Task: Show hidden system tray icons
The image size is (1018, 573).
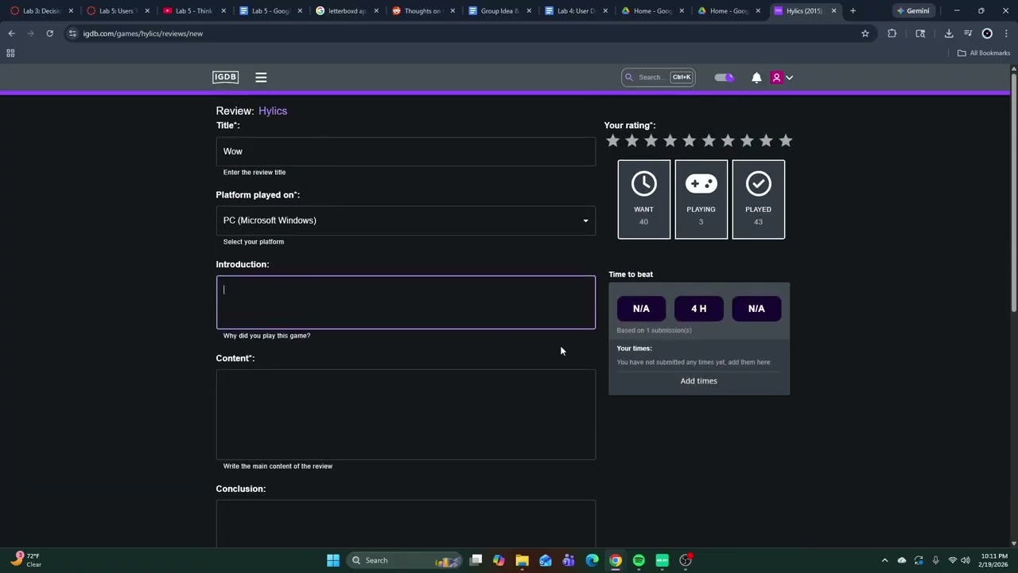Action: (x=884, y=560)
